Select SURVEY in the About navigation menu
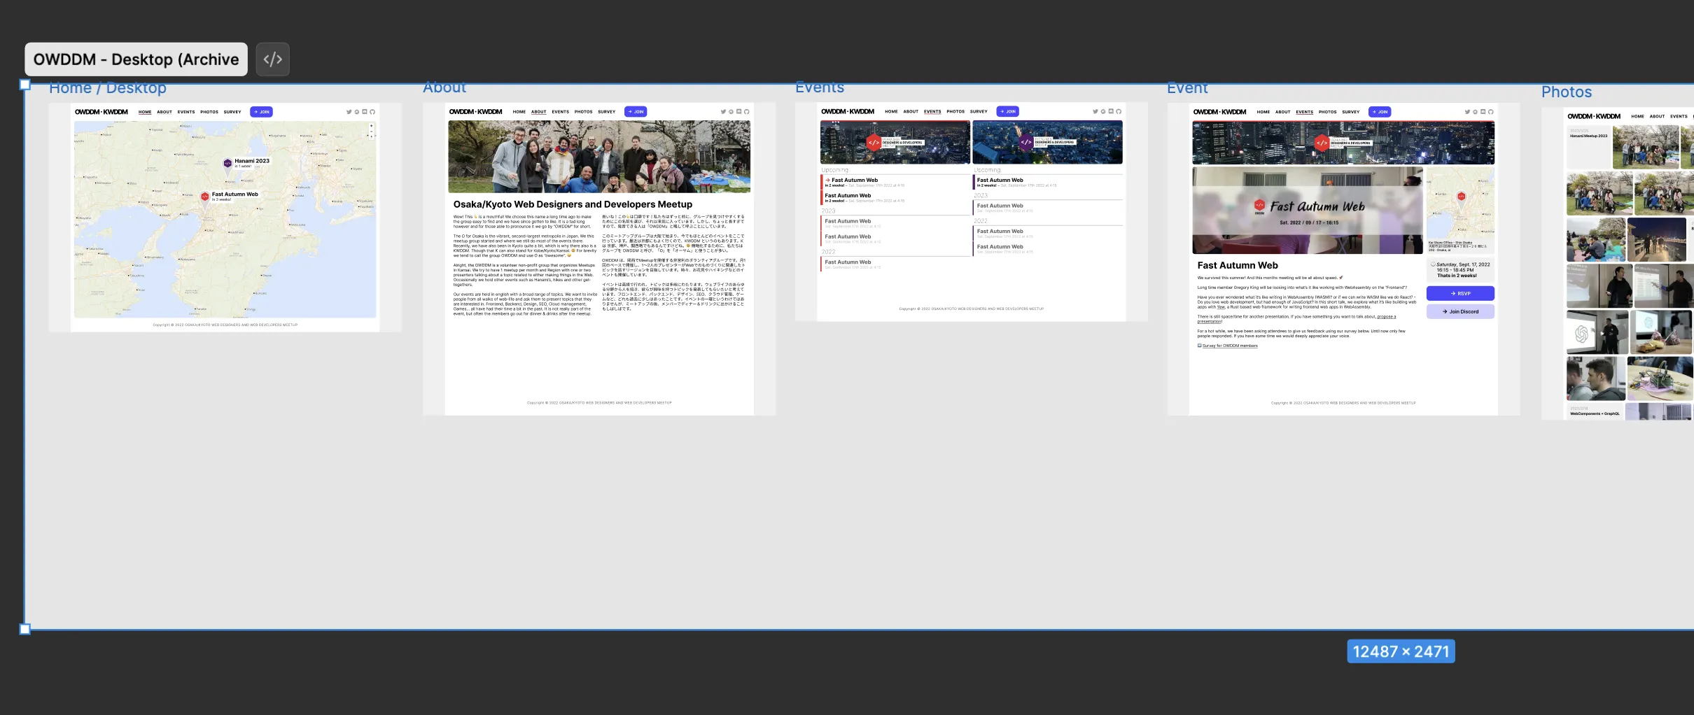1694x715 pixels. click(x=606, y=111)
